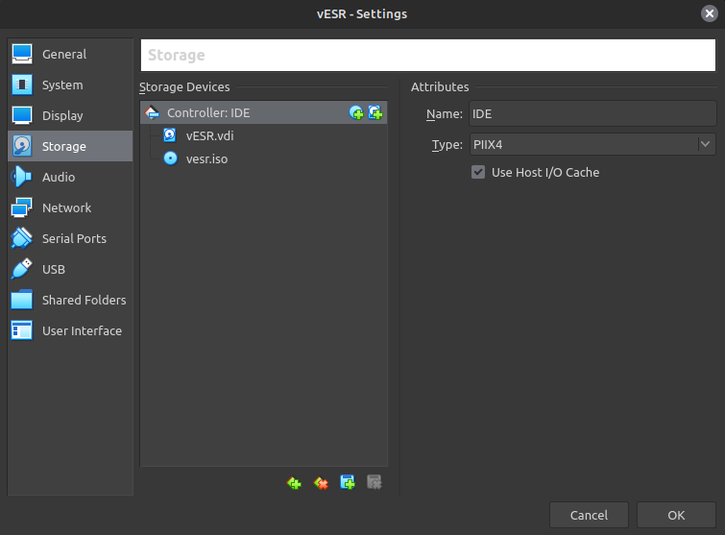Screen dimensions: 725x535
Task: Go to the Audio settings category
Action: (x=59, y=178)
